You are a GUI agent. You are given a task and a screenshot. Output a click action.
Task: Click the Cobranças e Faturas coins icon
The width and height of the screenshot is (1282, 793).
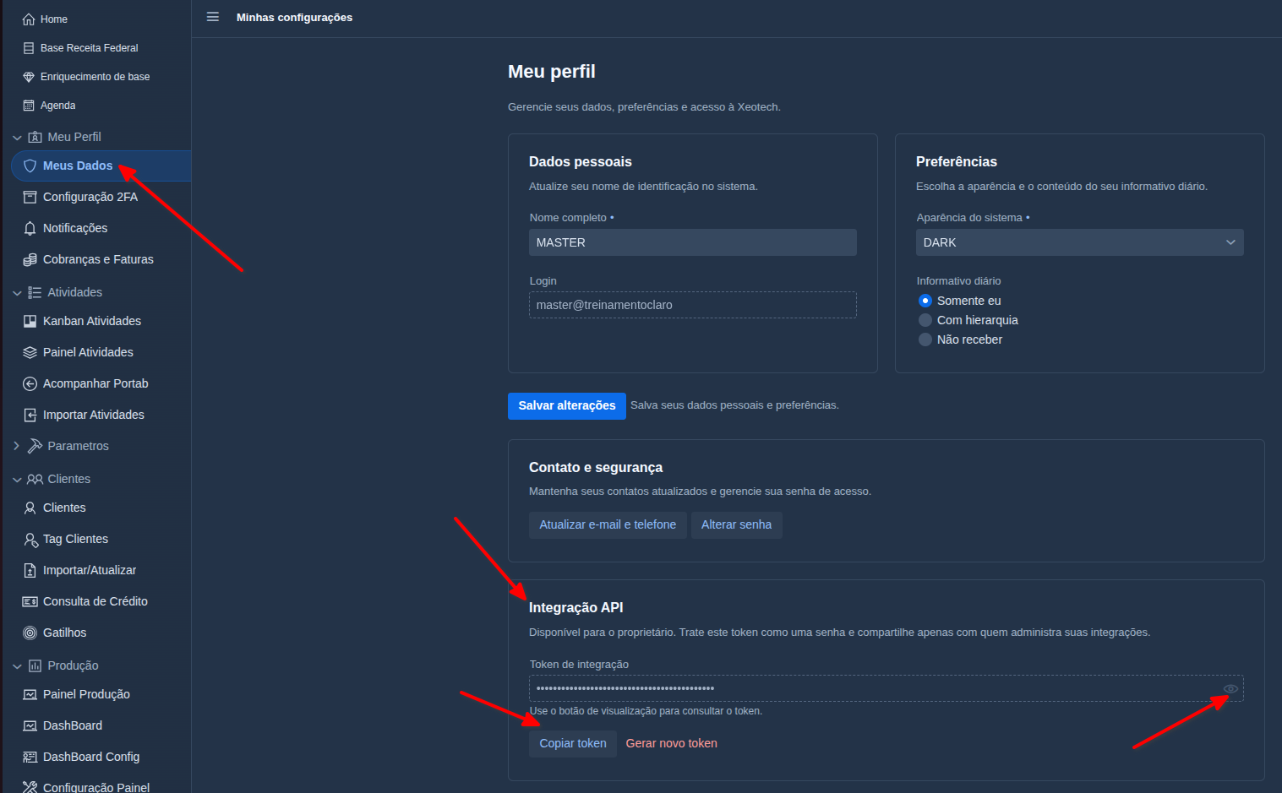(x=30, y=259)
